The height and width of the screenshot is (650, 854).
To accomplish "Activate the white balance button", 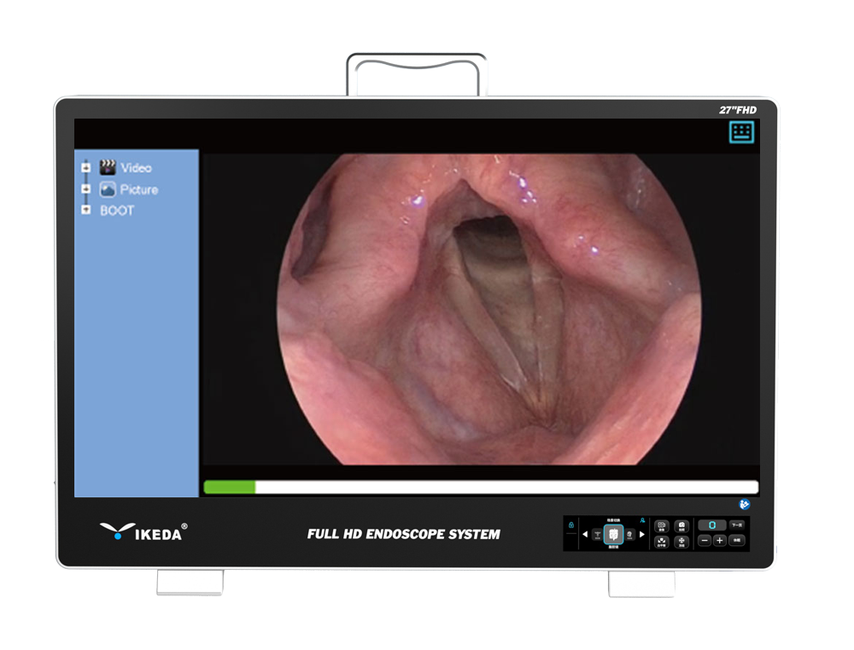I will (x=662, y=542).
